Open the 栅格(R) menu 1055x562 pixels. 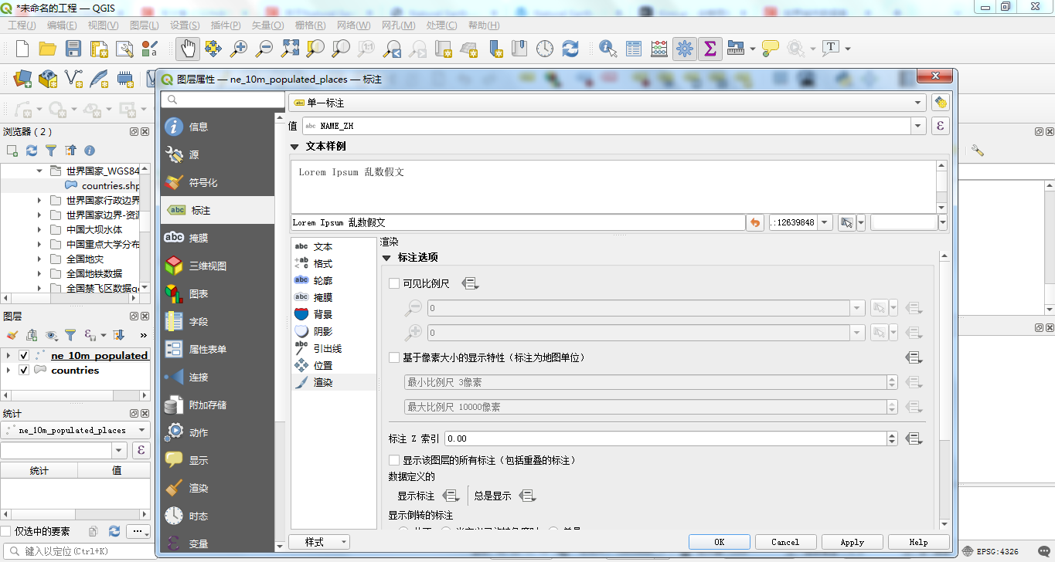coord(310,25)
